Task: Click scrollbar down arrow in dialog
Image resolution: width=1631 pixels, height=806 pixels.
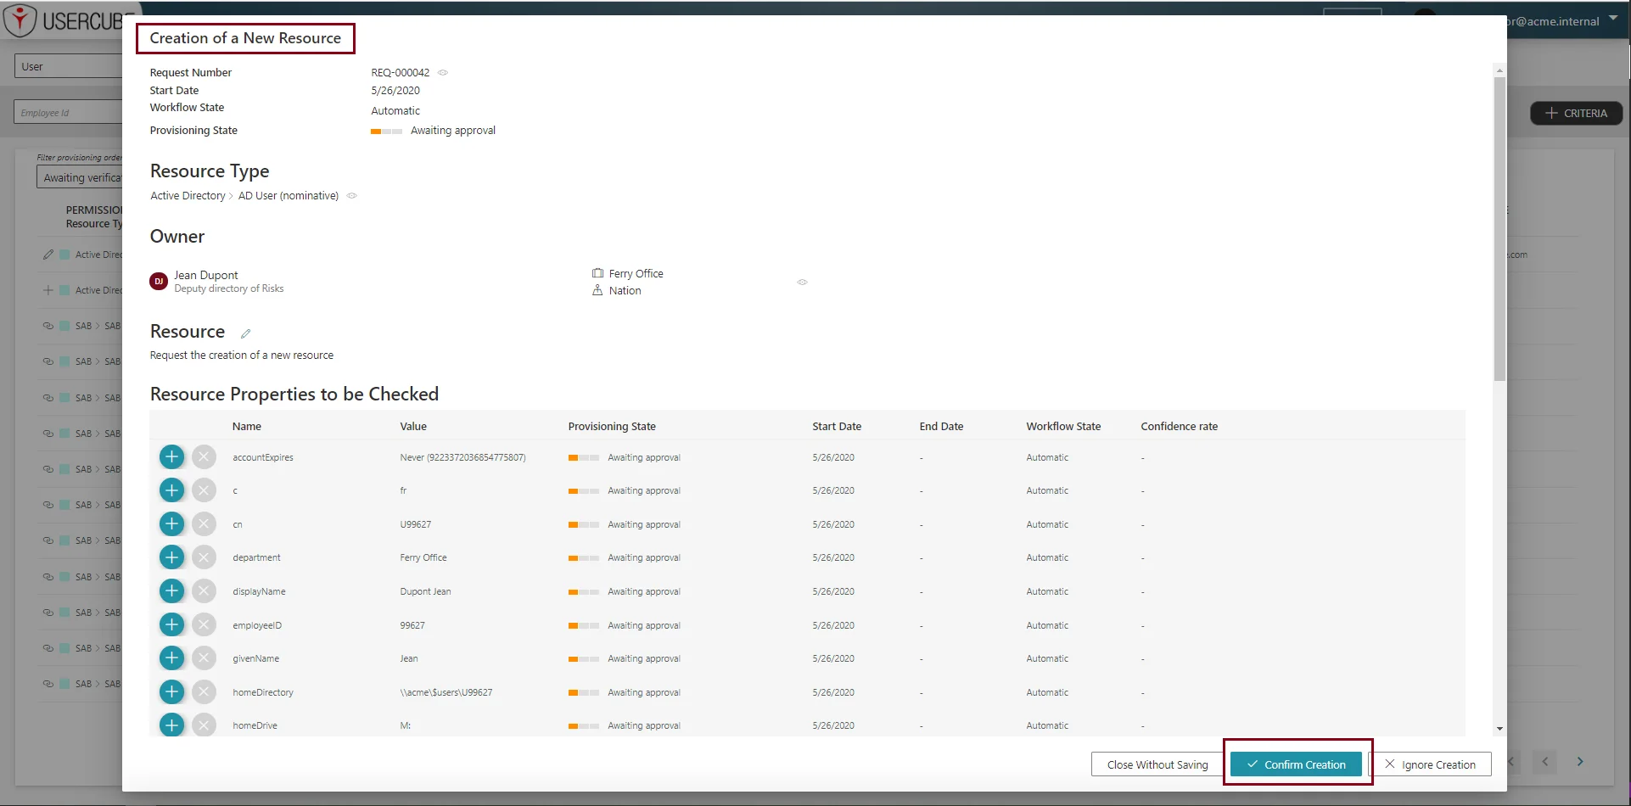Action: coord(1499,729)
